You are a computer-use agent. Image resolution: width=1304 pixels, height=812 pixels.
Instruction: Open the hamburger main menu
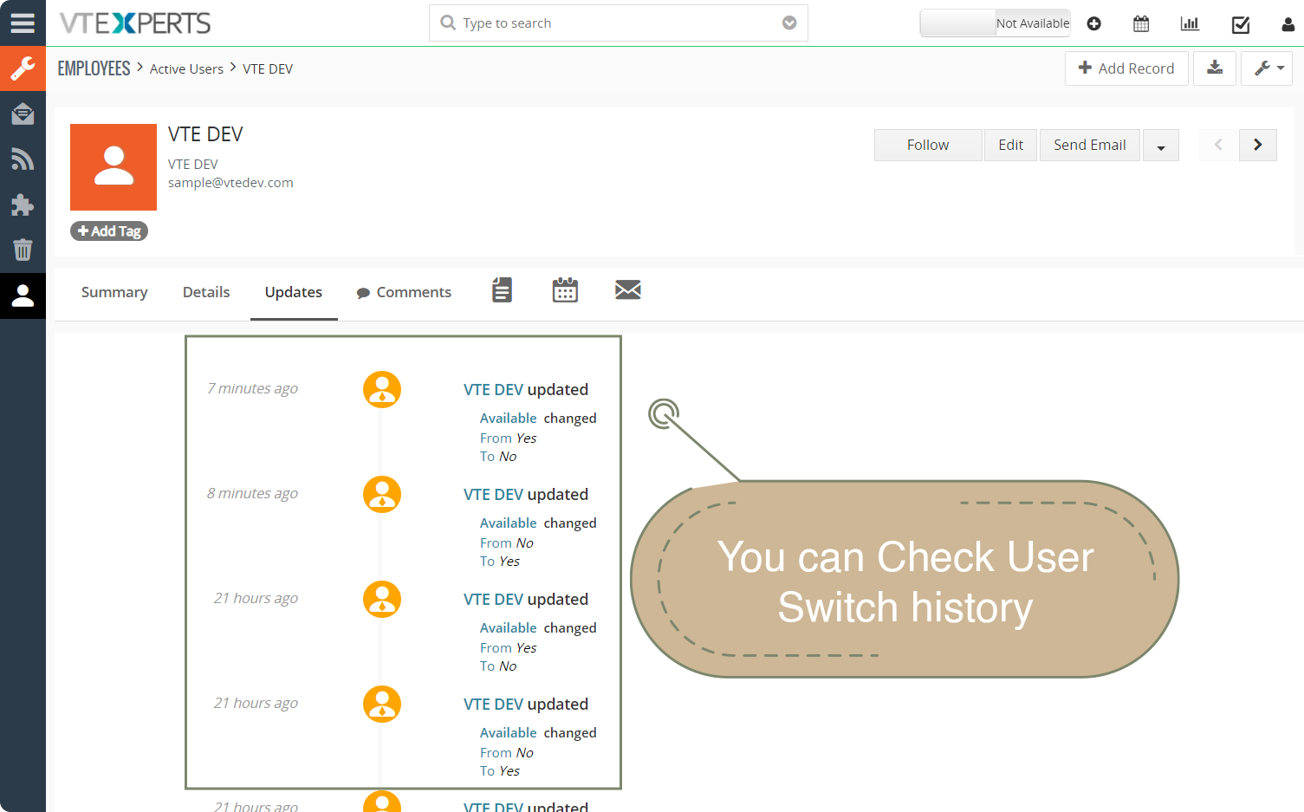23,23
